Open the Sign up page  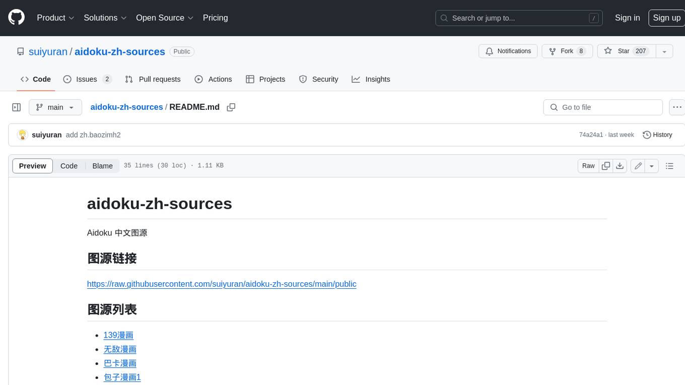(666, 18)
